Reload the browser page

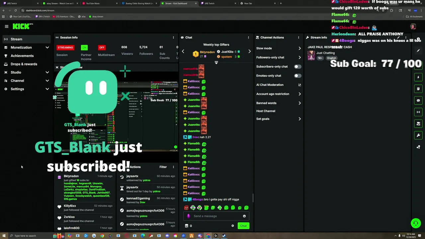tap(15, 10)
